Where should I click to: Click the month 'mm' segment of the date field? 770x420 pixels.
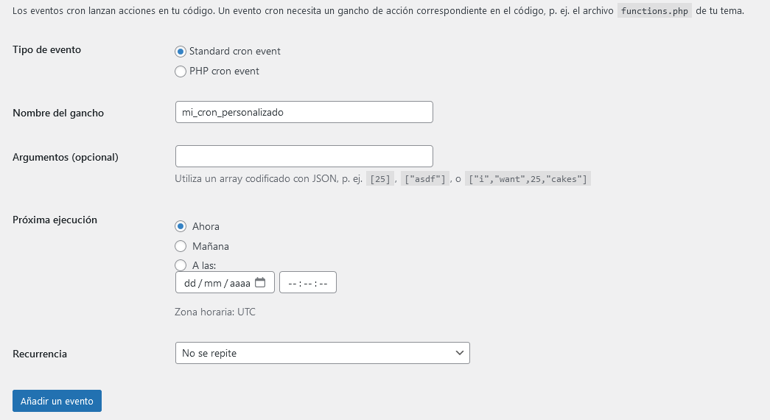pyautogui.click(x=214, y=283)
